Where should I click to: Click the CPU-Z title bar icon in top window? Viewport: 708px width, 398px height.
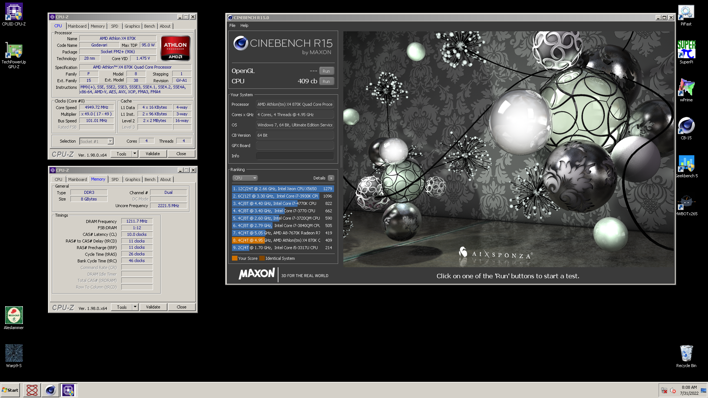pyautogui.click(x=52, y=17)
